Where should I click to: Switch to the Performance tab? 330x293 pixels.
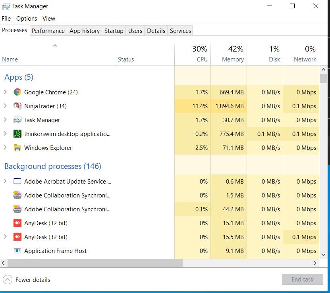point(48,31)
